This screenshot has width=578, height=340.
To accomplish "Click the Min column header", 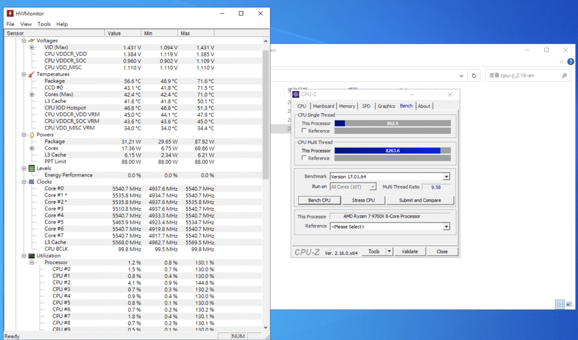I will click(x=160, y=33).
